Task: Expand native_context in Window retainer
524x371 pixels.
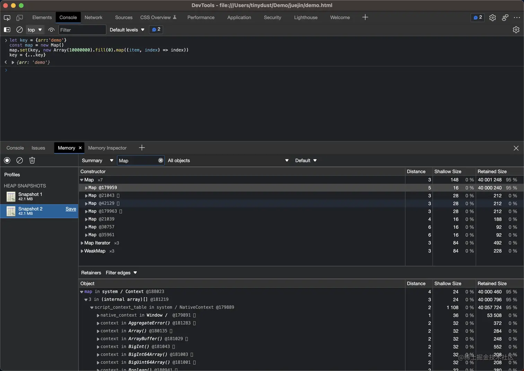Action: click(98, 315)
